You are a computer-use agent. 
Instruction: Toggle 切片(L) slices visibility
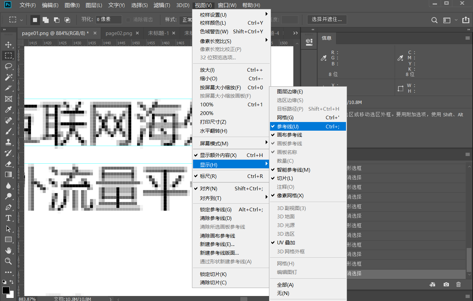tap(308, 178)
